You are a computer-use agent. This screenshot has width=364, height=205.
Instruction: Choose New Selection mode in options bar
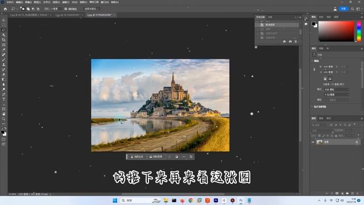pyautogui.click(x=23, y=9)
